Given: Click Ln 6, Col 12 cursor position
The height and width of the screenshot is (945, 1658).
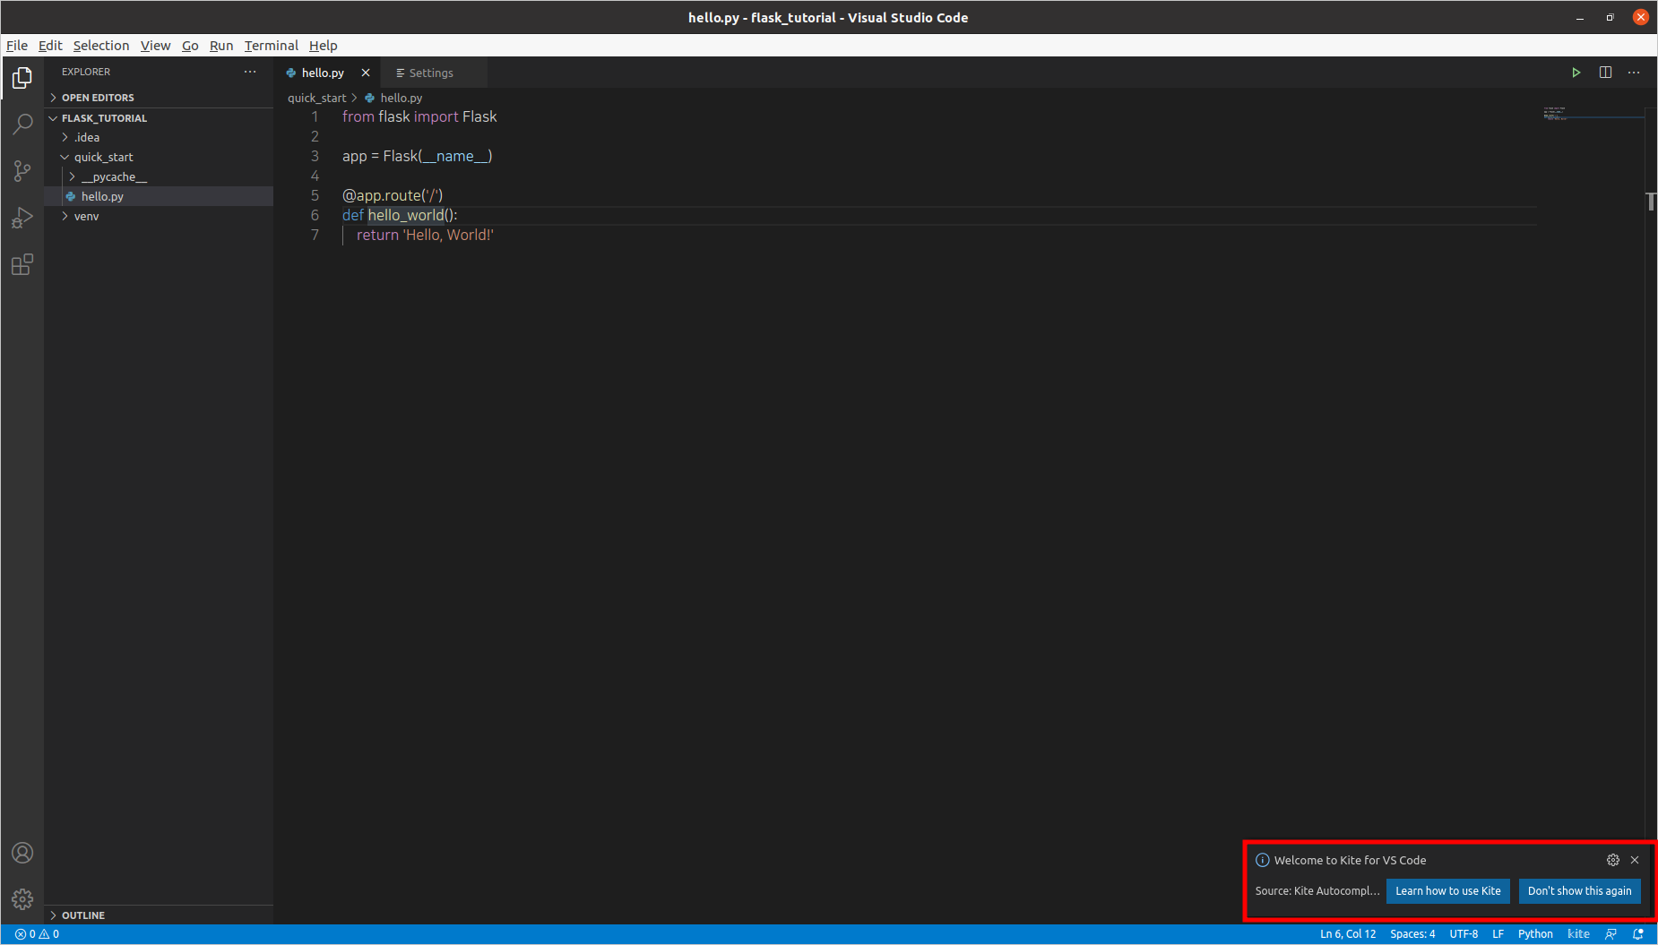Looking at the screenshot, I should pyautogui.click(x=1348, y=934).
